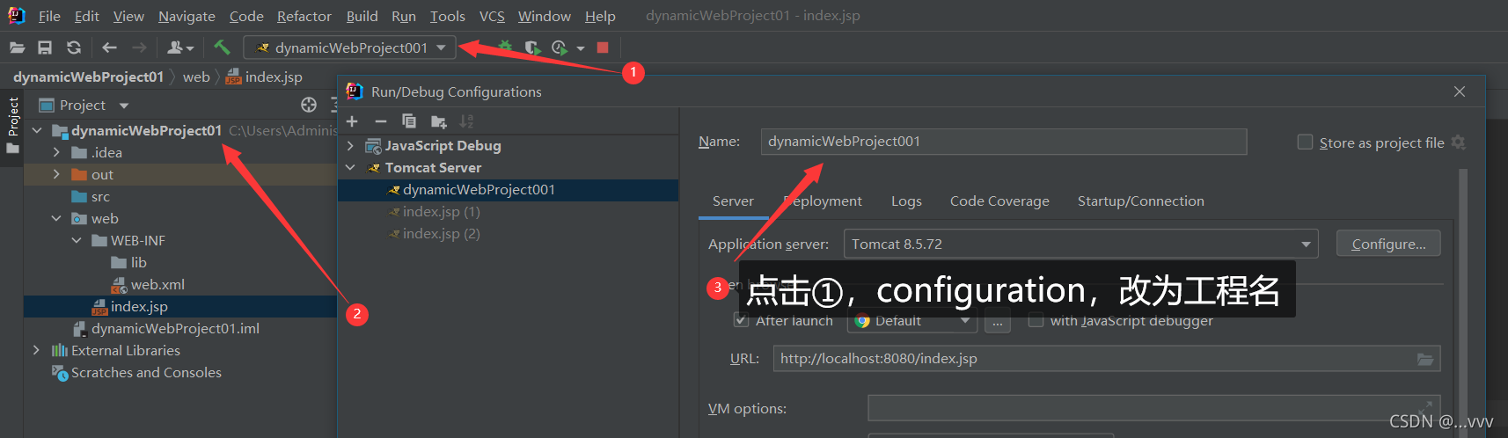Click into the Name input field
Viewport: 1508px width, 438px height.
1004,142
